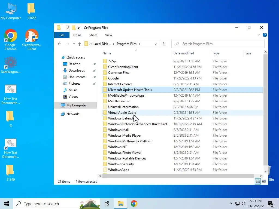Image resolution: width=279 pixels, height=209 pixels.
Task: Select the 21349 folder on desktop
Action: [10, 173]
